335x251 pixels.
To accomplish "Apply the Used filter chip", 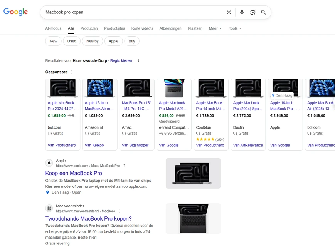I will (72, 41).
